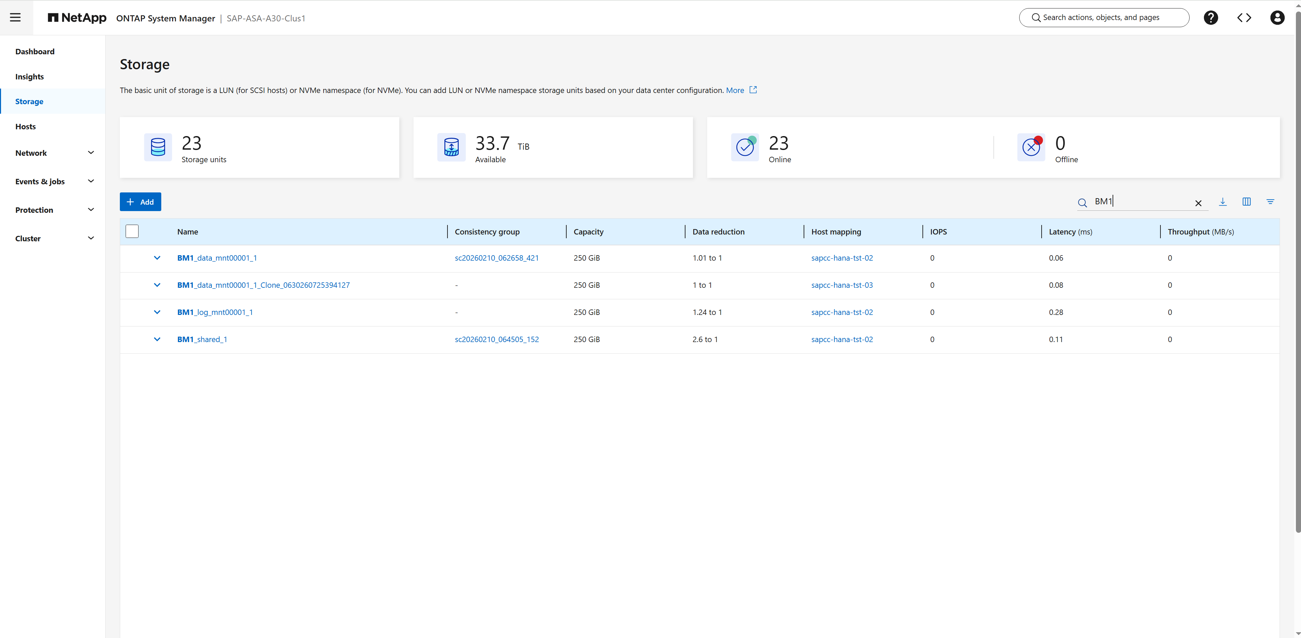Screen dimensions: 1301x638
Task: Open host sapcc-hana-tst-02 for BM1_shared_1
Action: click(842, 340)
